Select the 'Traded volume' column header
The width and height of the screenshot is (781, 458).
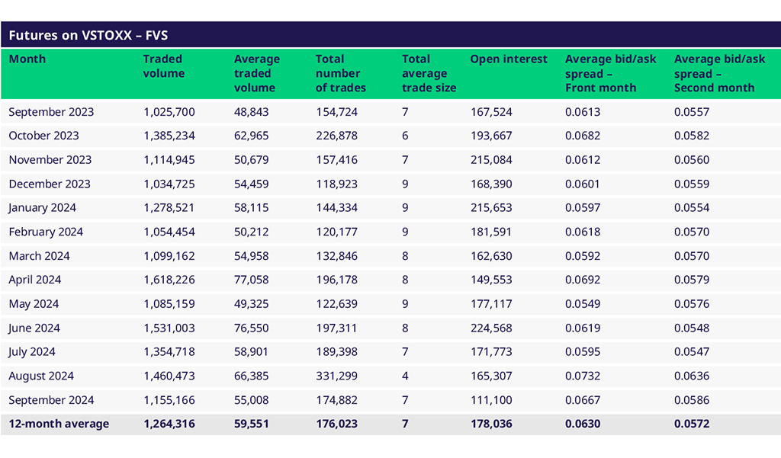[164, 66]
